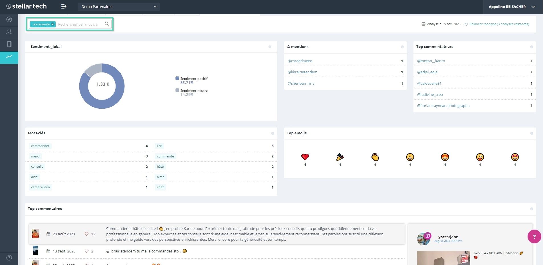
Task: Click the calendar icon beside Analyse du 9 oct. 2023
Action: click(x=423, y=24)
